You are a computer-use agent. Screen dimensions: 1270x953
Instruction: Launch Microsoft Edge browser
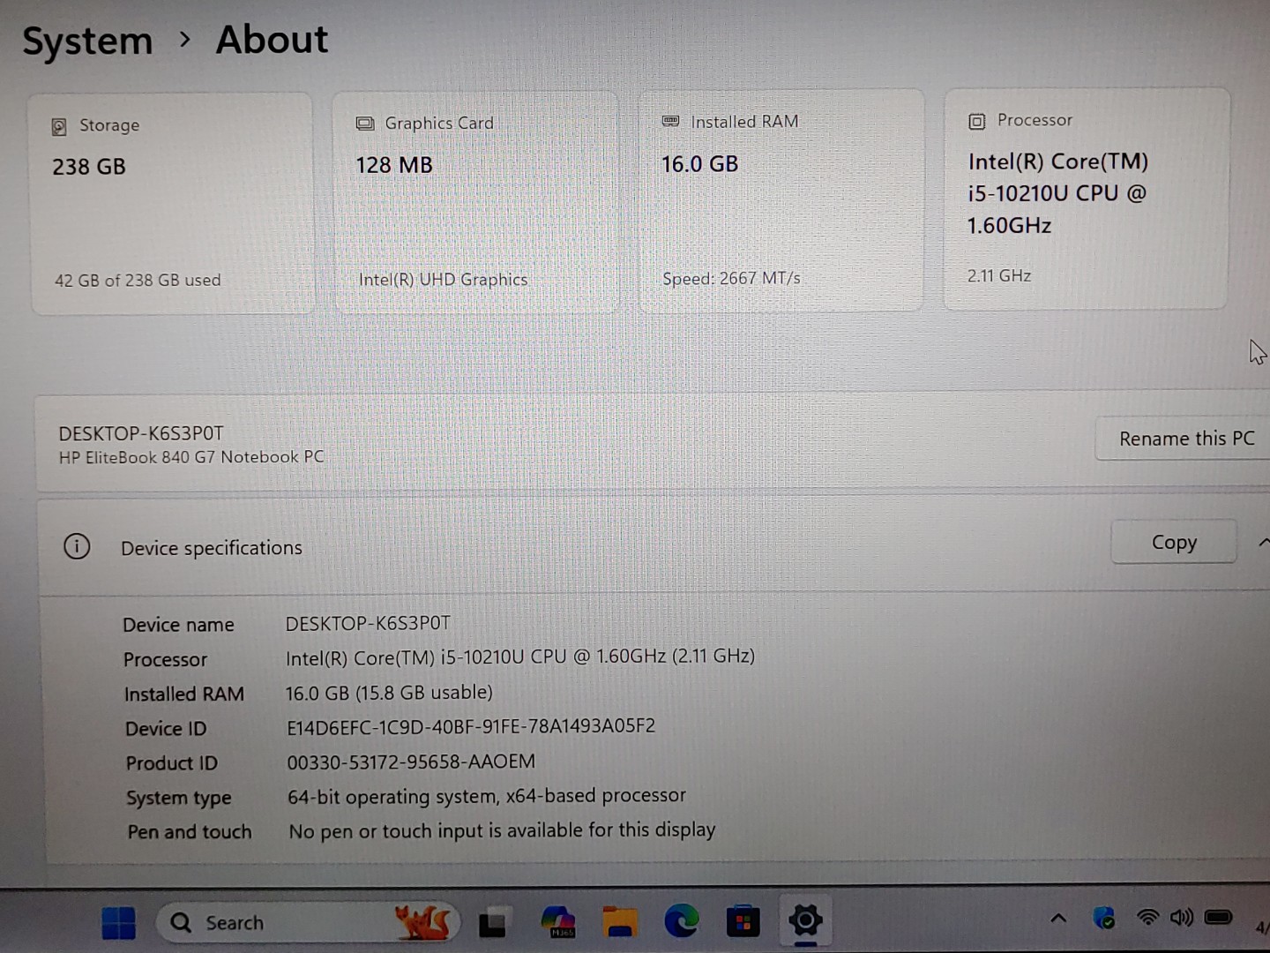tap(681, 922)
